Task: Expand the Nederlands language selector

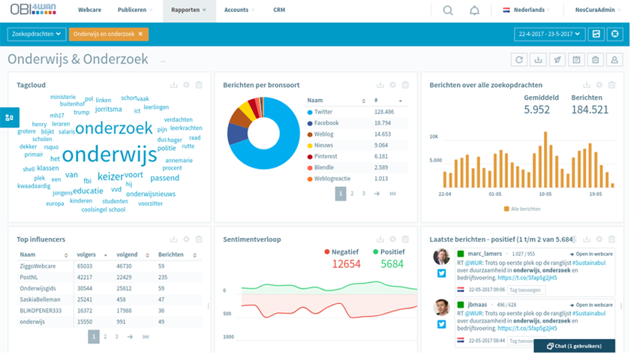Action: (527, 10)
